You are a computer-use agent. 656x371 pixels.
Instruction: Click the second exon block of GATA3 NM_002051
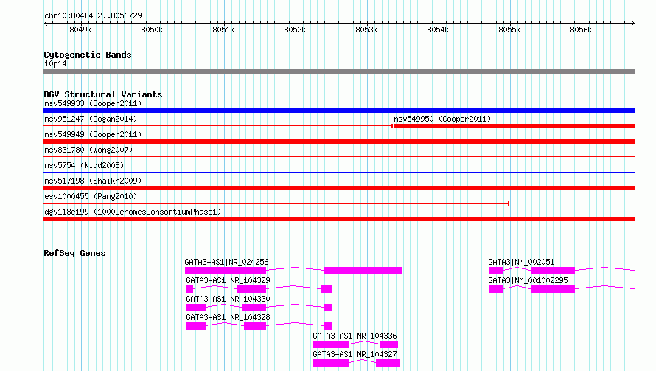(x=553, y=271)
